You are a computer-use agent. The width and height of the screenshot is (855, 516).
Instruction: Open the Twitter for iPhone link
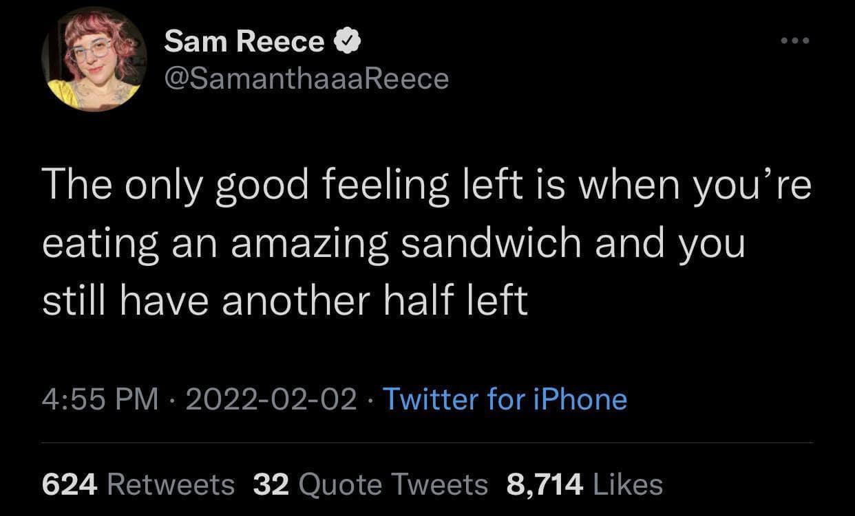coord(506,399)
